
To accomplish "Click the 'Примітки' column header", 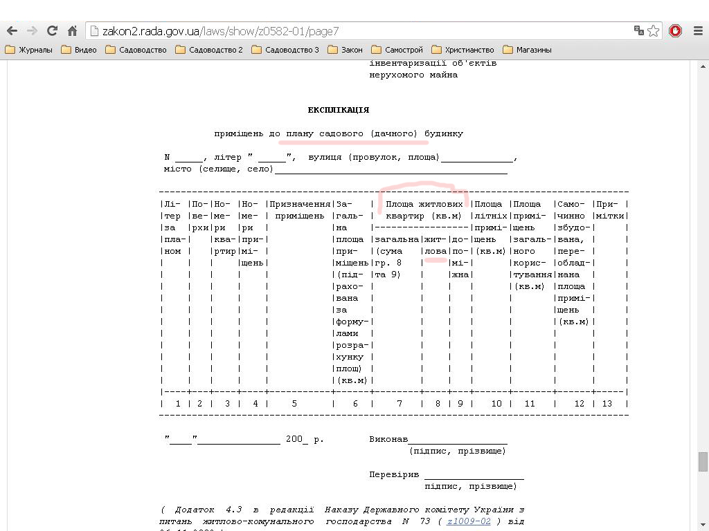I will [610, 210].
